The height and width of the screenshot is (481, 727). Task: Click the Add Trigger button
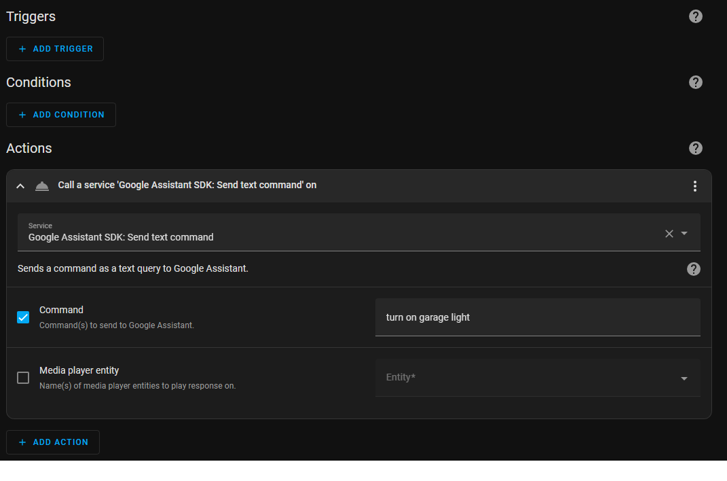[x=55, y=49]
